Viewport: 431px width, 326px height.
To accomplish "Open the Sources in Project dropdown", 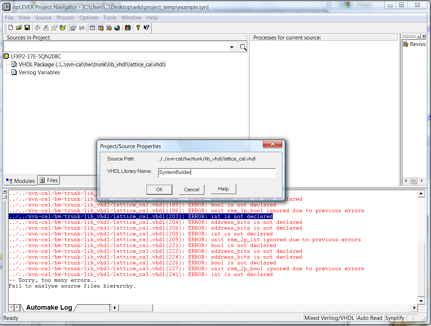I will coord(232,47).
